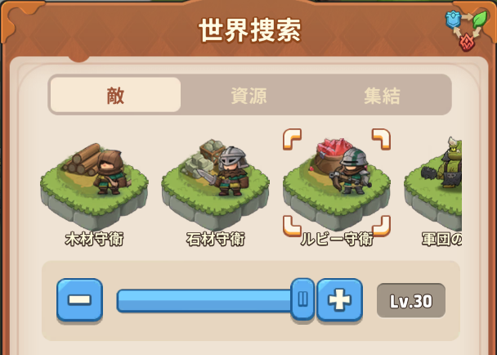Click the ルビー守衛 label text

click(337, 239)
